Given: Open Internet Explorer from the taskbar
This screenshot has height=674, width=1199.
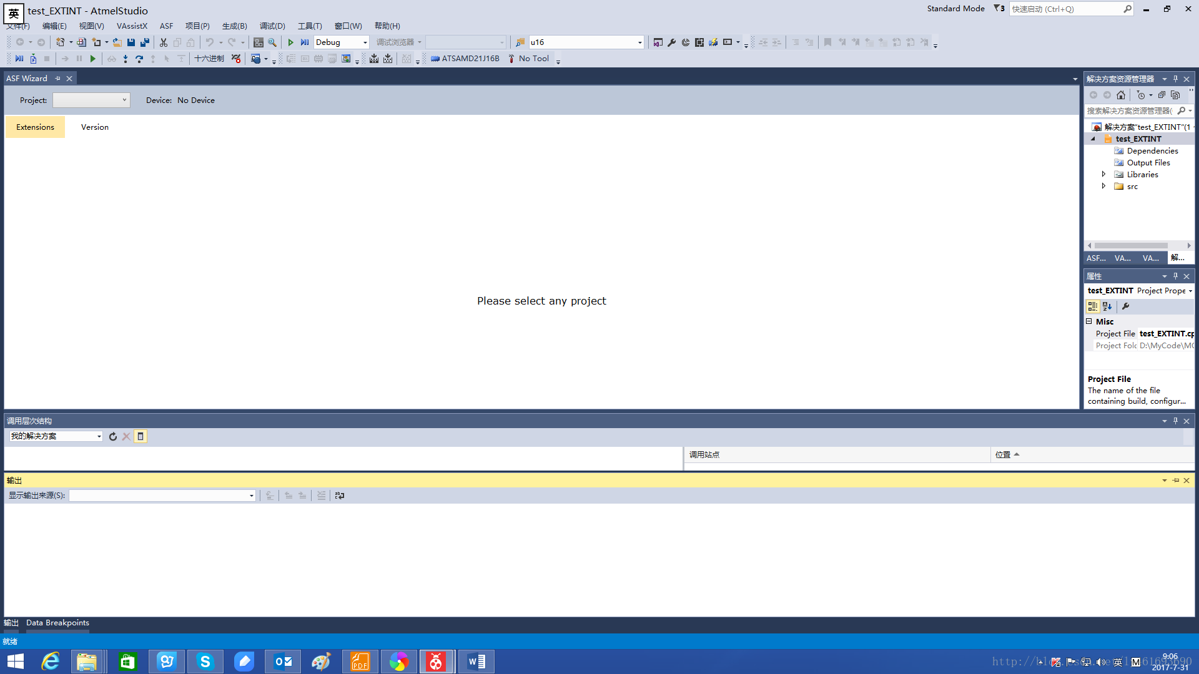Looking at the screenshot, I should 50,662.
